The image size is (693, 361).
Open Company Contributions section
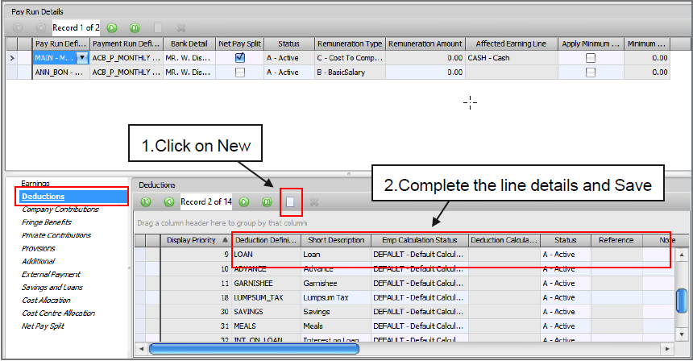coord(60,209)
